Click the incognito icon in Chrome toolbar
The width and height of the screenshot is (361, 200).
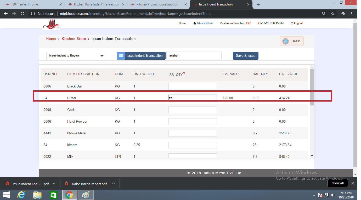(x=343, y=14)
